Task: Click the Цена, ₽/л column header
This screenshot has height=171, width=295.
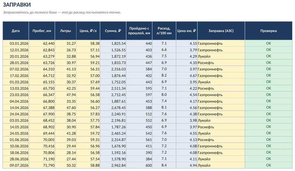Action: 88,31
